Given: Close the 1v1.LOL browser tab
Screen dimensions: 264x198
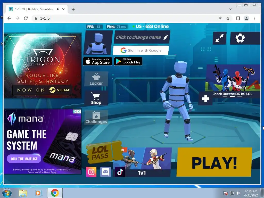Looking at the screenshot, I should click(x=63, y=9).
